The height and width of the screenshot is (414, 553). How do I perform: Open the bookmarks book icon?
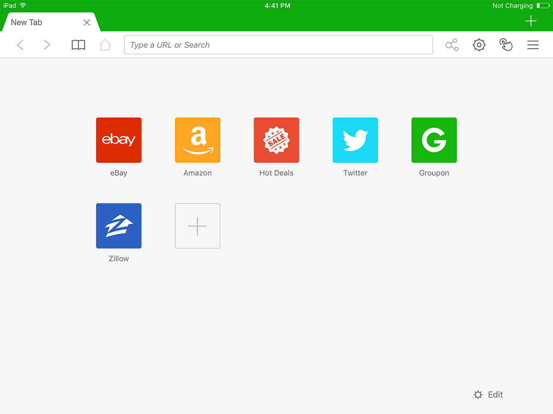coord(78,45)
